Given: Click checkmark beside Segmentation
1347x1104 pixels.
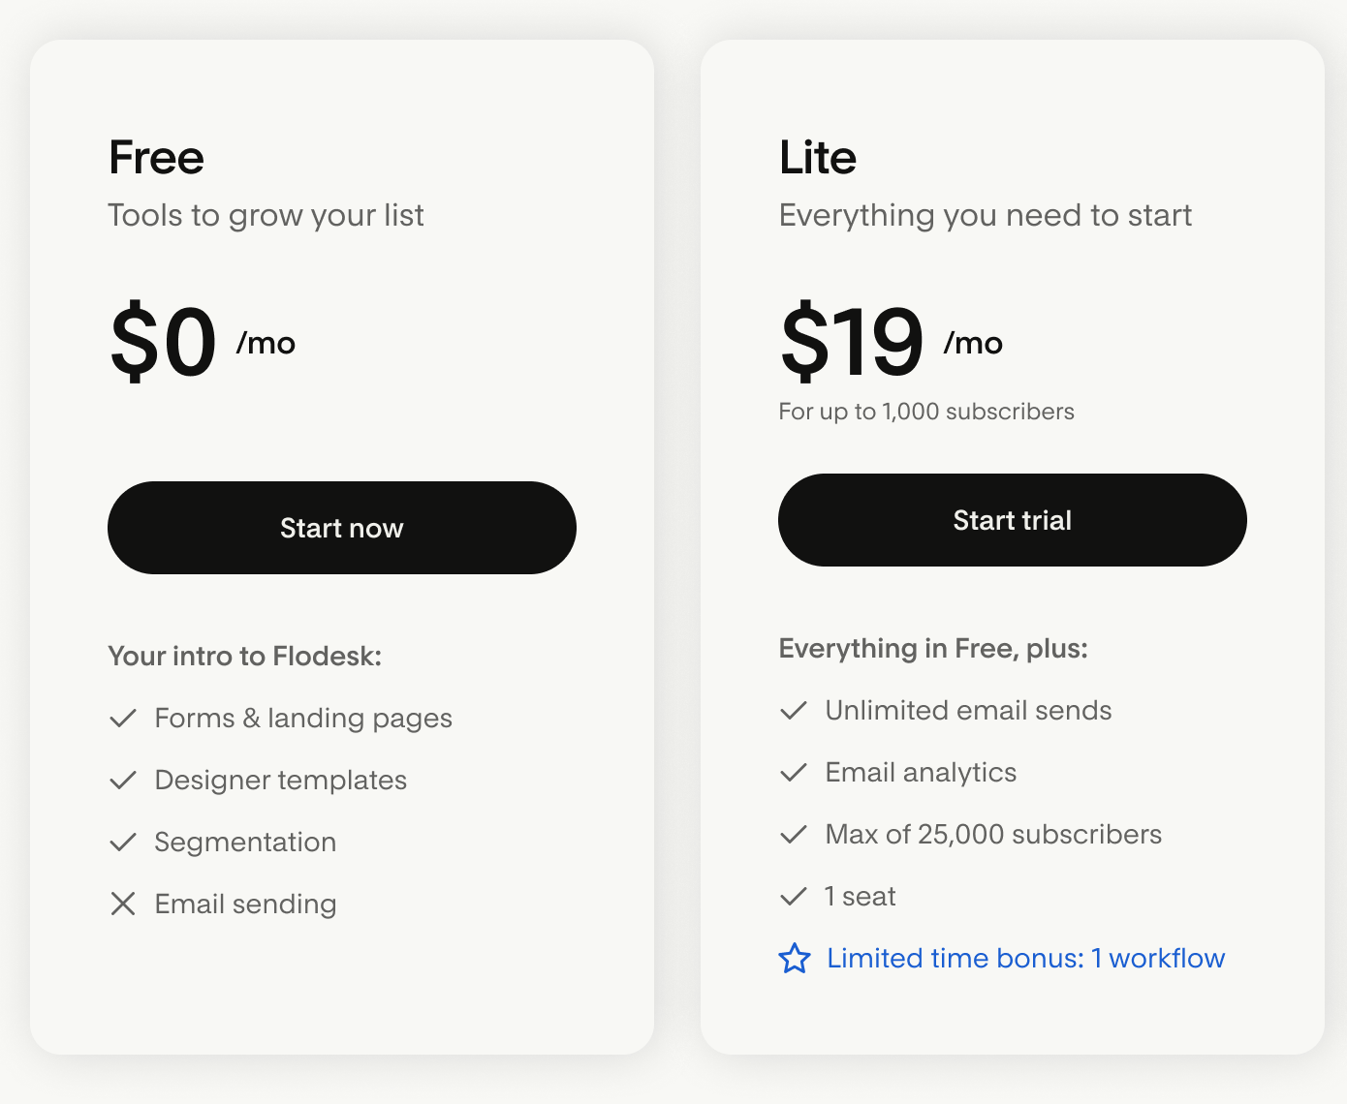Looking at the screenshot, I should pyautogui.click(x=123, y=843).
